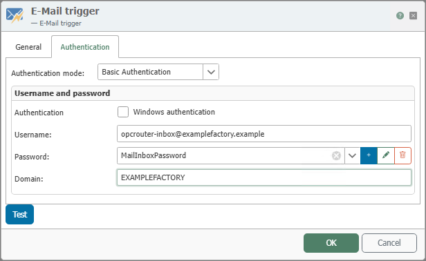Click the Domain: label
Screen dimensions: 426x261
point(29,179)
